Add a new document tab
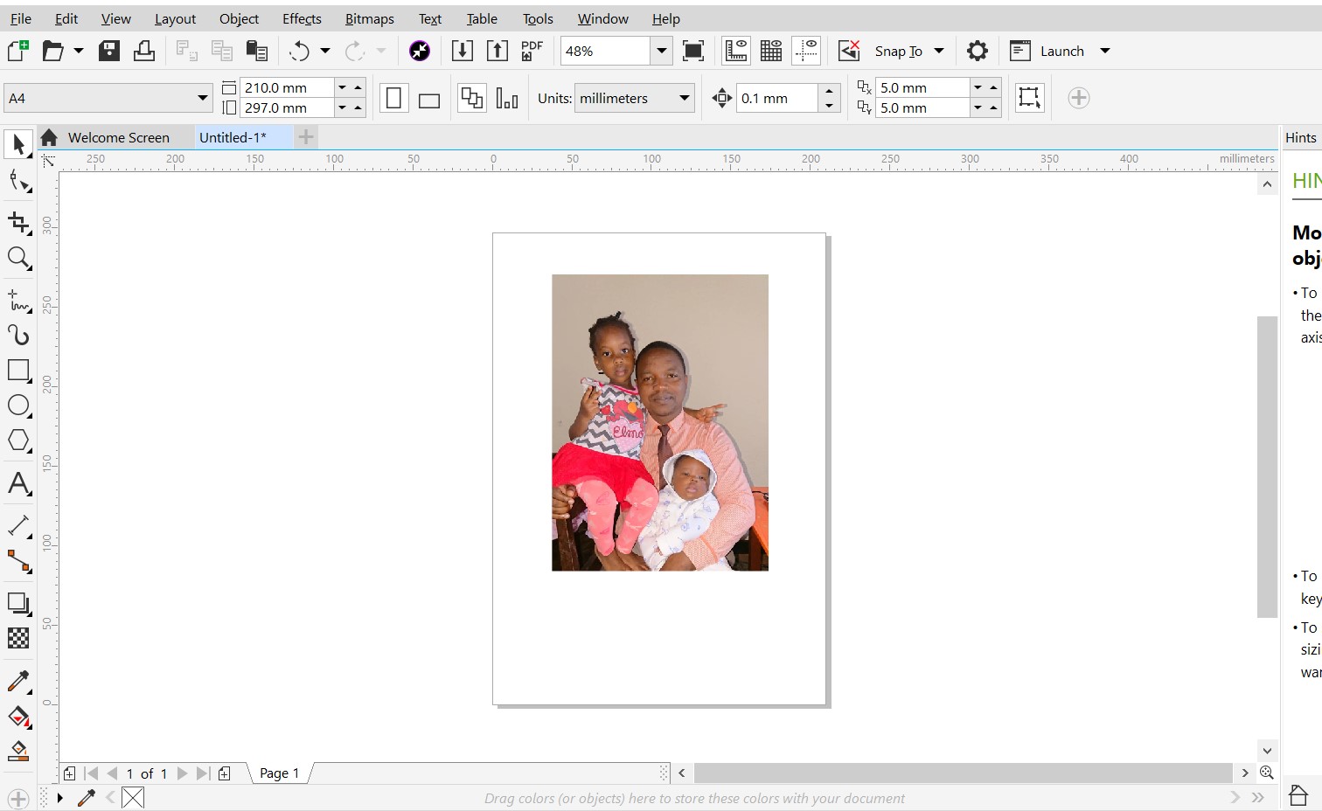 305,136
